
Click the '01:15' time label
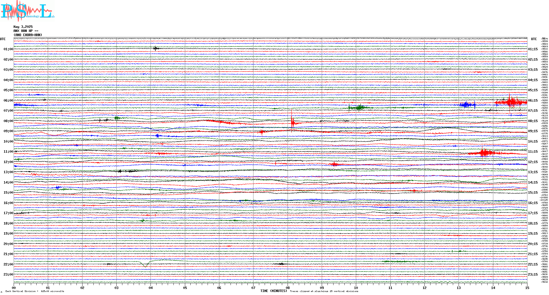[x=533, y=49]
